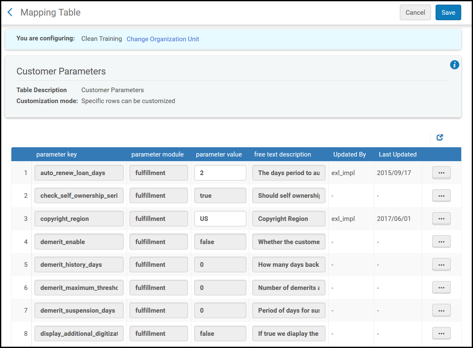The height and width of the screenshot is (348, 473).
Task: Edit copyright_region value field containing US
Action: point(220,218)
